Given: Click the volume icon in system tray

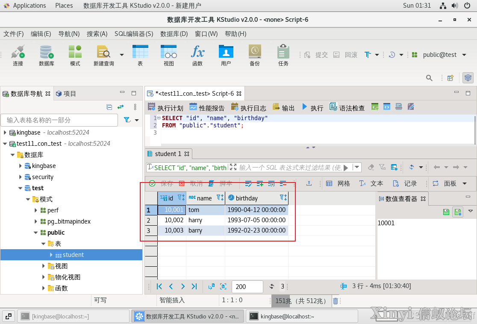Looking at the screenshot, I should [455, 6].
